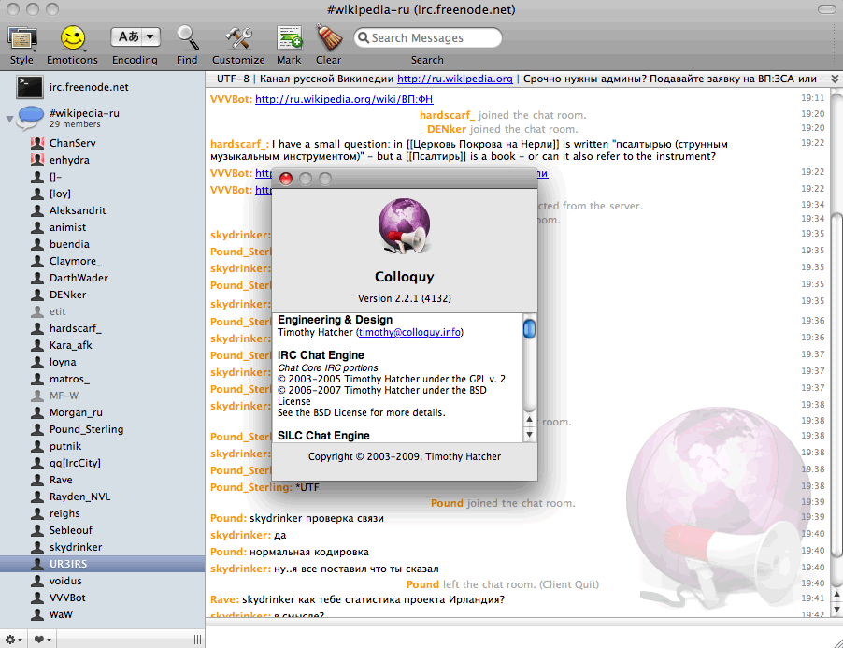
Task: Select animist in the member list
Action: (x=102, y=227)
